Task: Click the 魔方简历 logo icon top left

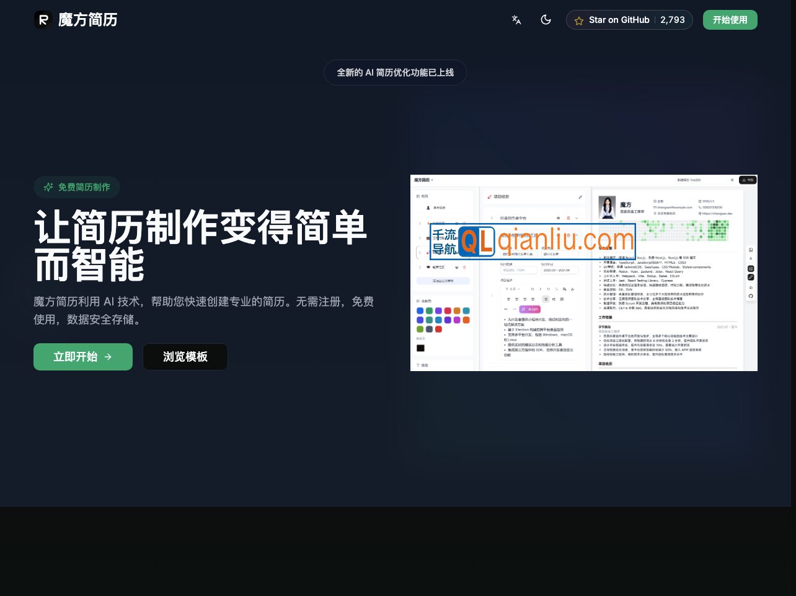Action: click(43, 20)
